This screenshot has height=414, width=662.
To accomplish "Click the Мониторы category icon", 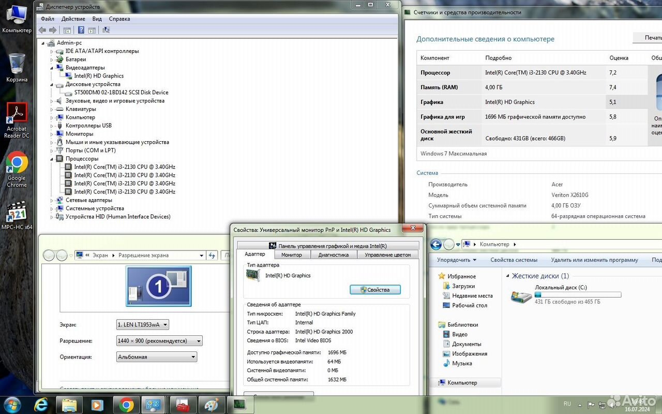I will [x=60, y=134].
